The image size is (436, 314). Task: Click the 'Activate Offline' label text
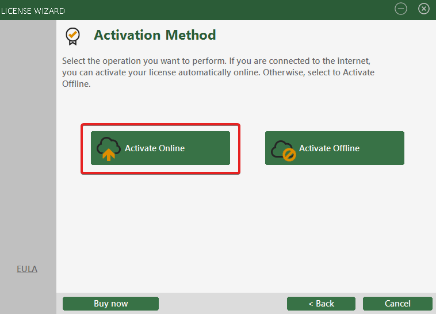click(x=329, y=148)
